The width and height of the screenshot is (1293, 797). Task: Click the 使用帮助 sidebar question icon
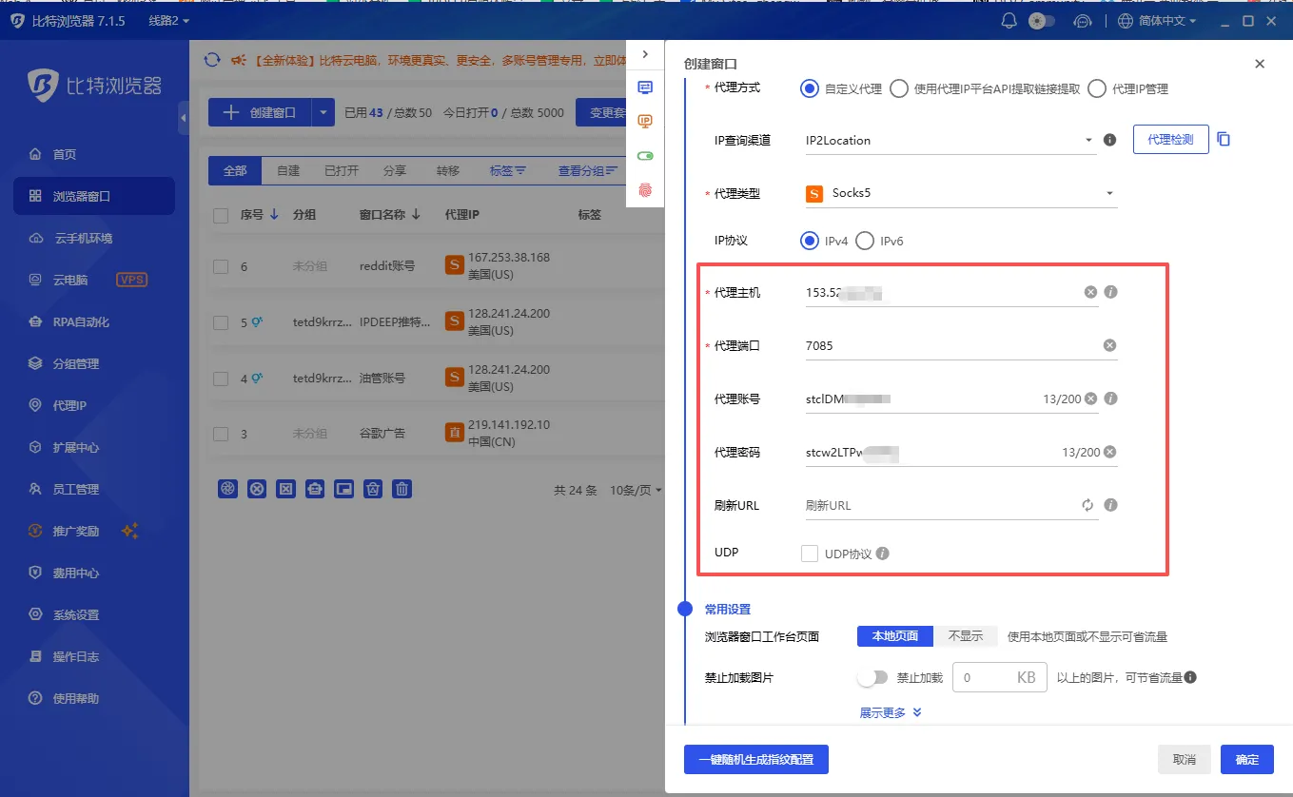[35, 698]
